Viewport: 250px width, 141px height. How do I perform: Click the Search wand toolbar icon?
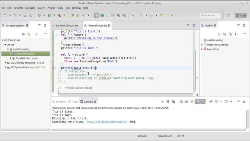tap(83, 15)
